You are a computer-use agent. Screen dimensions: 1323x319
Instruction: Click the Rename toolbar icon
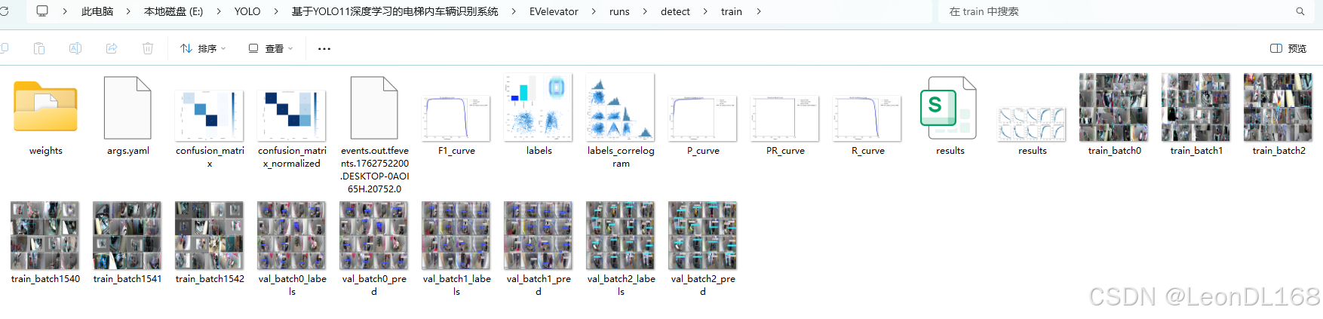pyautogui.click(x=75, y=48)
